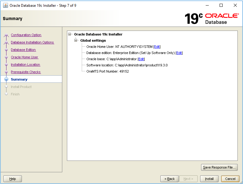Open Installation Location step
The width and height of the screenshot is (243, 184).
pos(25,65)
